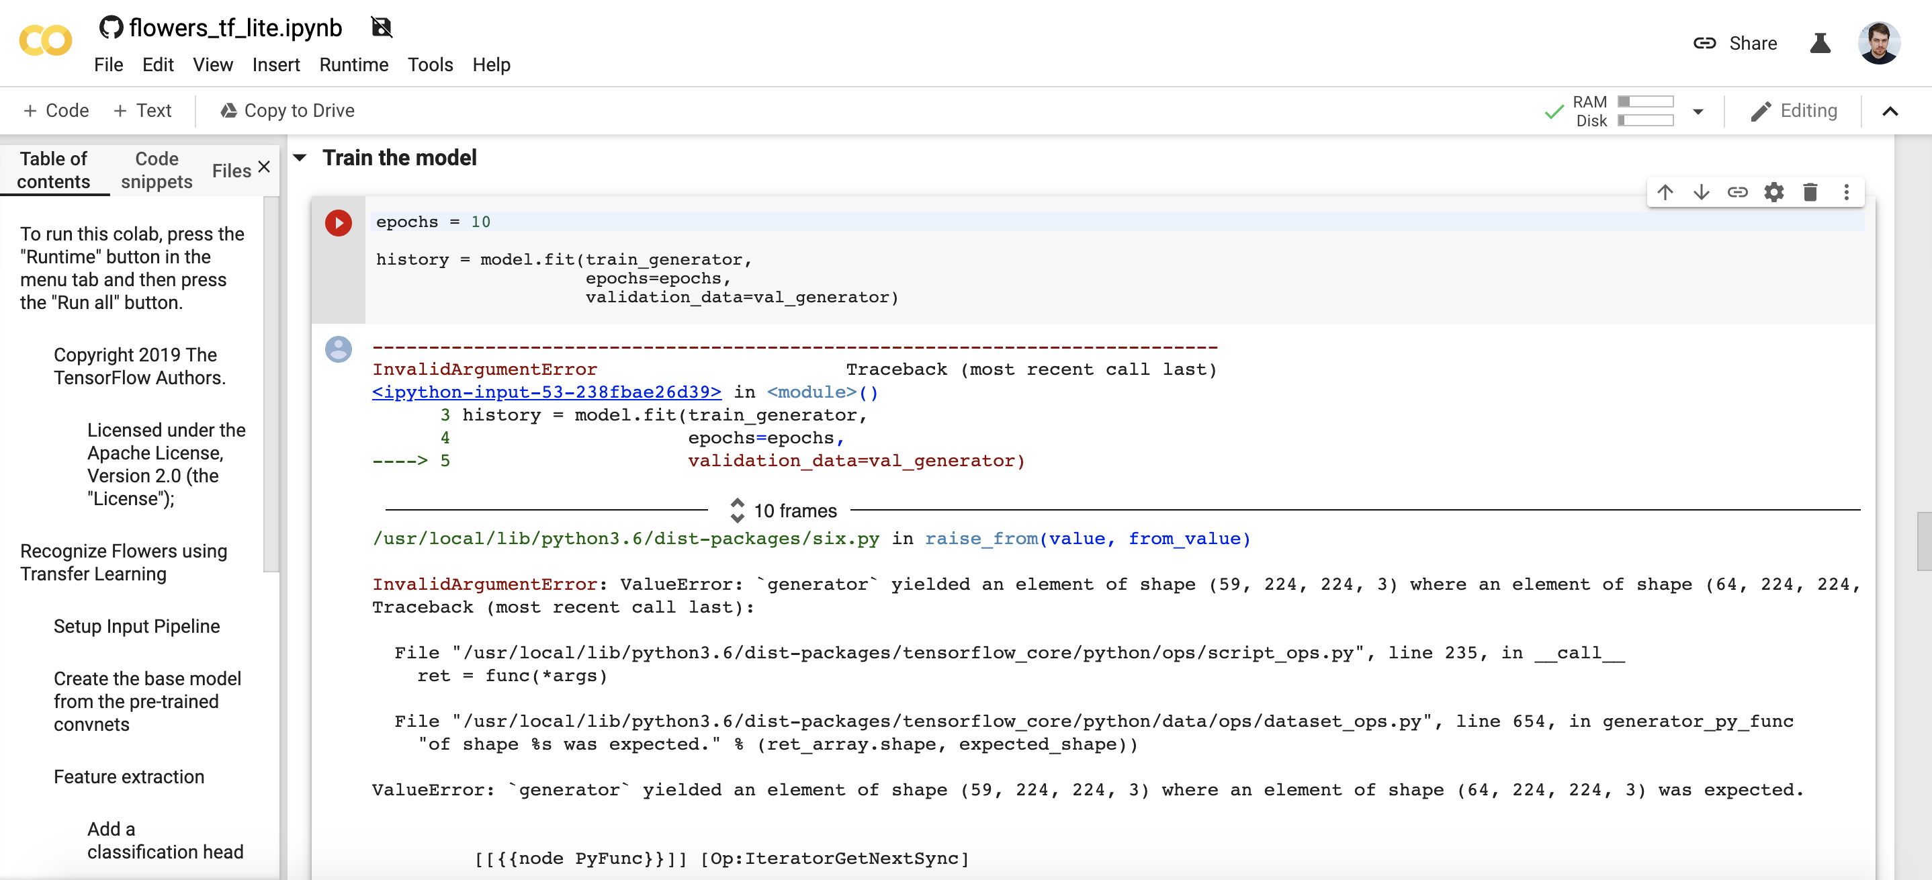Image resolution: width=1932 pixels, height=880 pixels.
Task: Move cell up with arrow icon
Action: 1665,192
